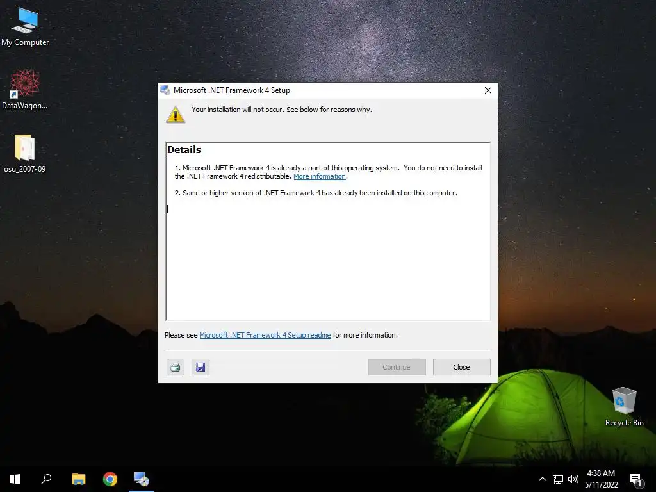Screen dimensions: 656x492
Task: Open the More information link
Action: (319, 176)
